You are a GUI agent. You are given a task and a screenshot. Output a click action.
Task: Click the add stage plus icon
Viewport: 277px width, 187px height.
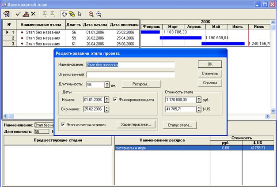point(64,14)
